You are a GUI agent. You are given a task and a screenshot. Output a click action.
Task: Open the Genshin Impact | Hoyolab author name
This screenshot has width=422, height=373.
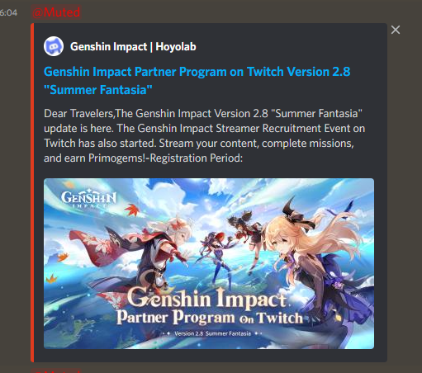tap(133, 46)
